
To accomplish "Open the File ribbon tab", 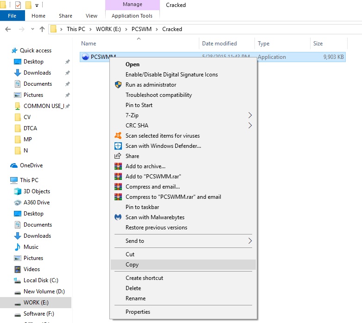I will point(12,16).
